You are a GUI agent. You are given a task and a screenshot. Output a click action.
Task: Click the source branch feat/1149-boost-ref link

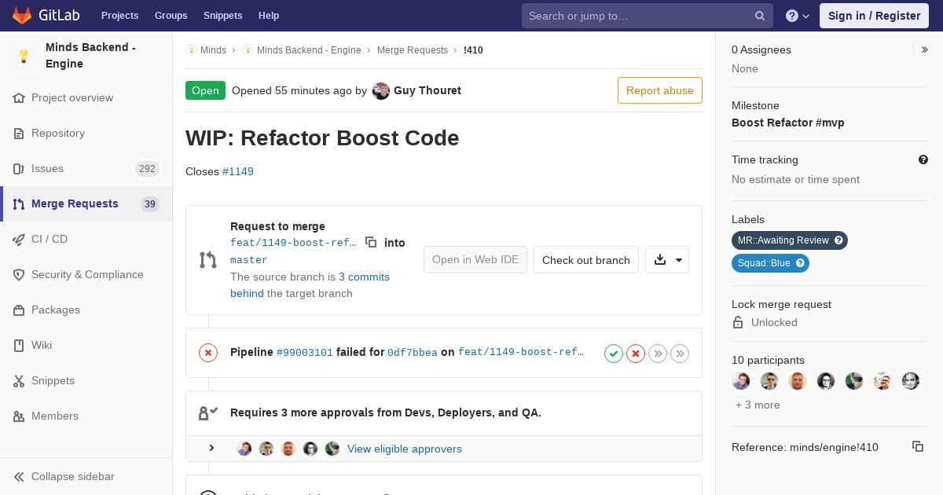[x=293, y=243]
